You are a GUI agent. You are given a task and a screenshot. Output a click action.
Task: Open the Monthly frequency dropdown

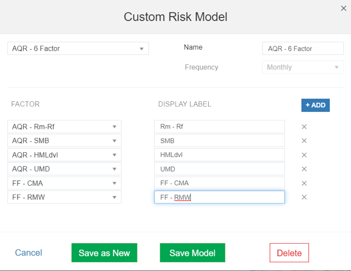click(x=303, y=67)
